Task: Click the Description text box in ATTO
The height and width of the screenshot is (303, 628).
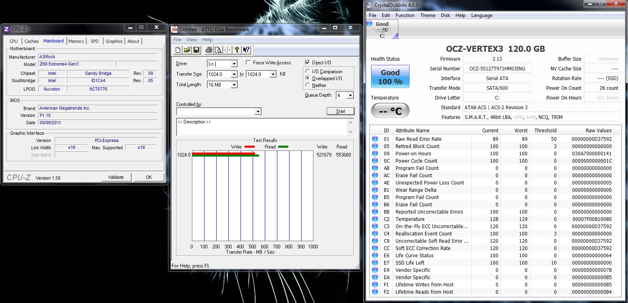Action: coord(262,127)
